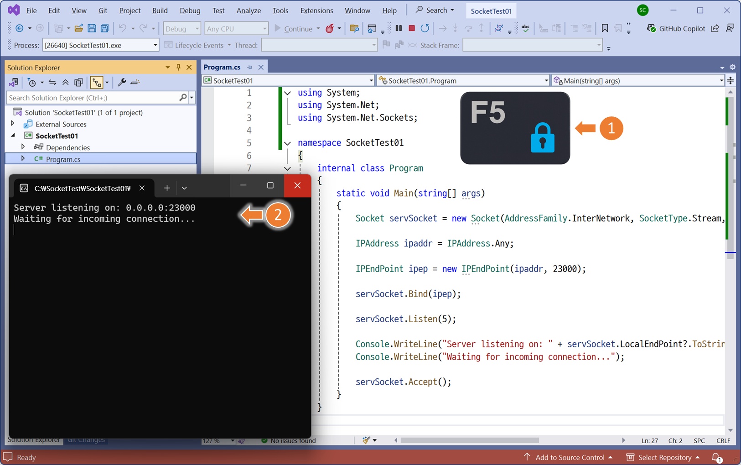This screenshot has height=465, width=741.
Task: Open the Debug menu
Action: pyautogui.click(x=190, y=10)
